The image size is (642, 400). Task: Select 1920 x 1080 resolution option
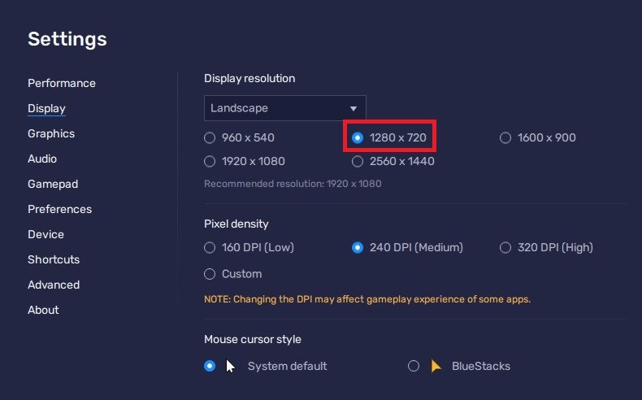210,161
